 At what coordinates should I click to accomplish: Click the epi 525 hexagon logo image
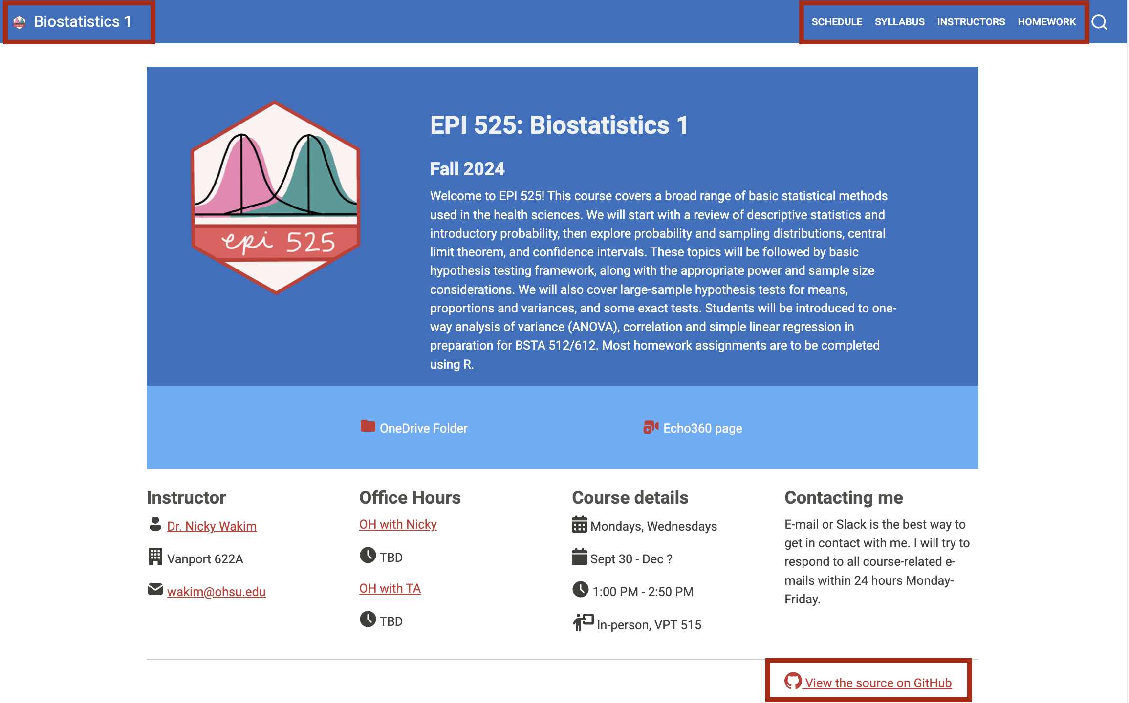(276, 197)
